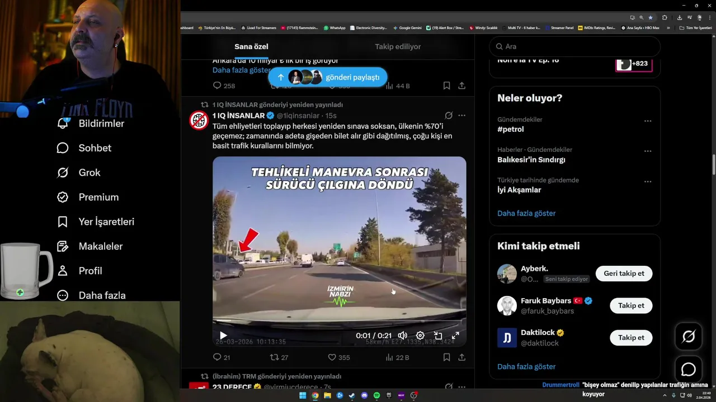Open three-dot menu on 1 IQ İNSANLAR post

(461, 116)
